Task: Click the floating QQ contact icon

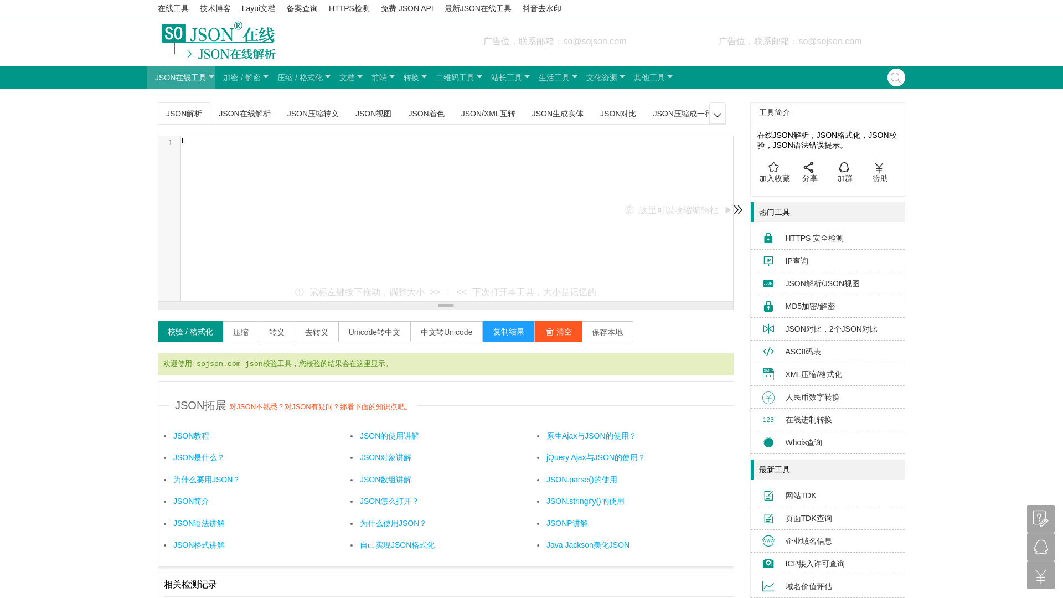Action: [x=1040, y=547]
